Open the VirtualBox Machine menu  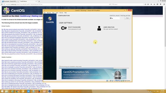pyautogui.click(x=49, y=13)
